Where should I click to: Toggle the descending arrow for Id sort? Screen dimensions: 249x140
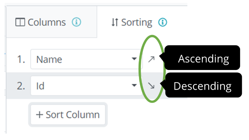(x=151, y=85)
